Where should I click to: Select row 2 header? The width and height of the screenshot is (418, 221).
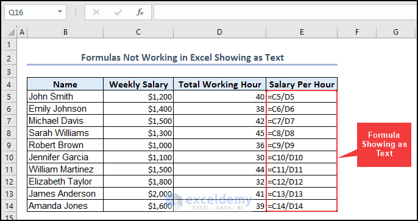9,58
